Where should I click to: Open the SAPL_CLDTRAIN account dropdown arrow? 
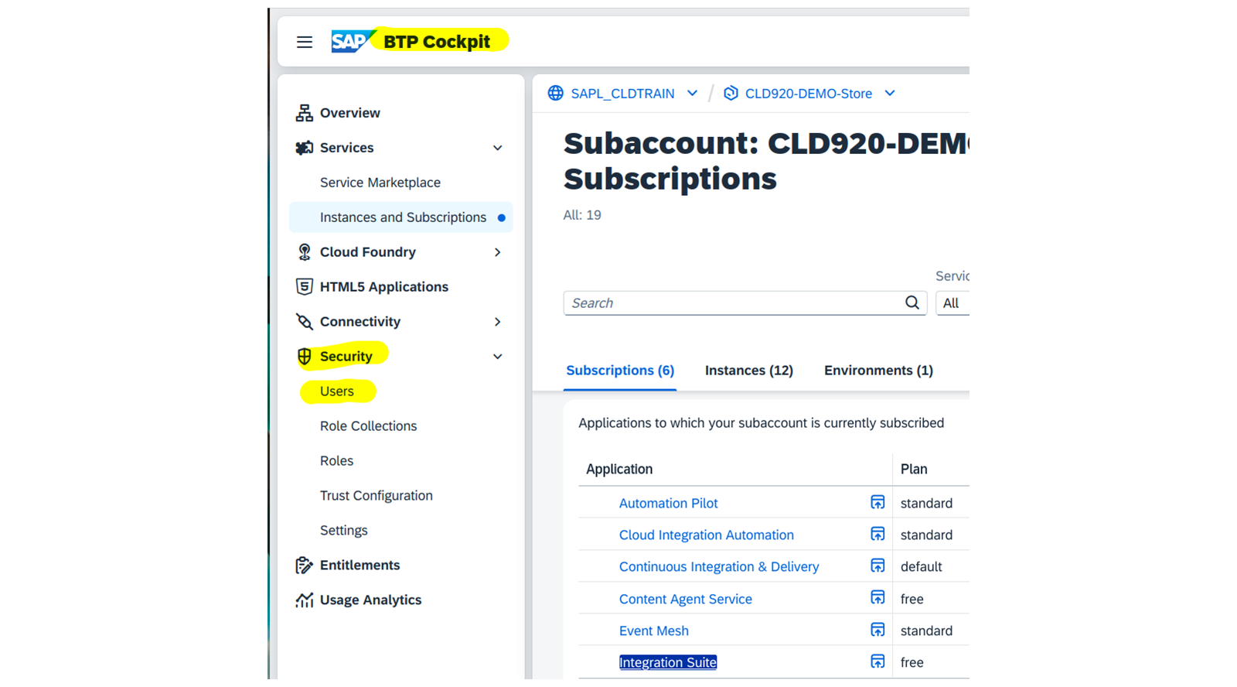(x=693, y=94)
